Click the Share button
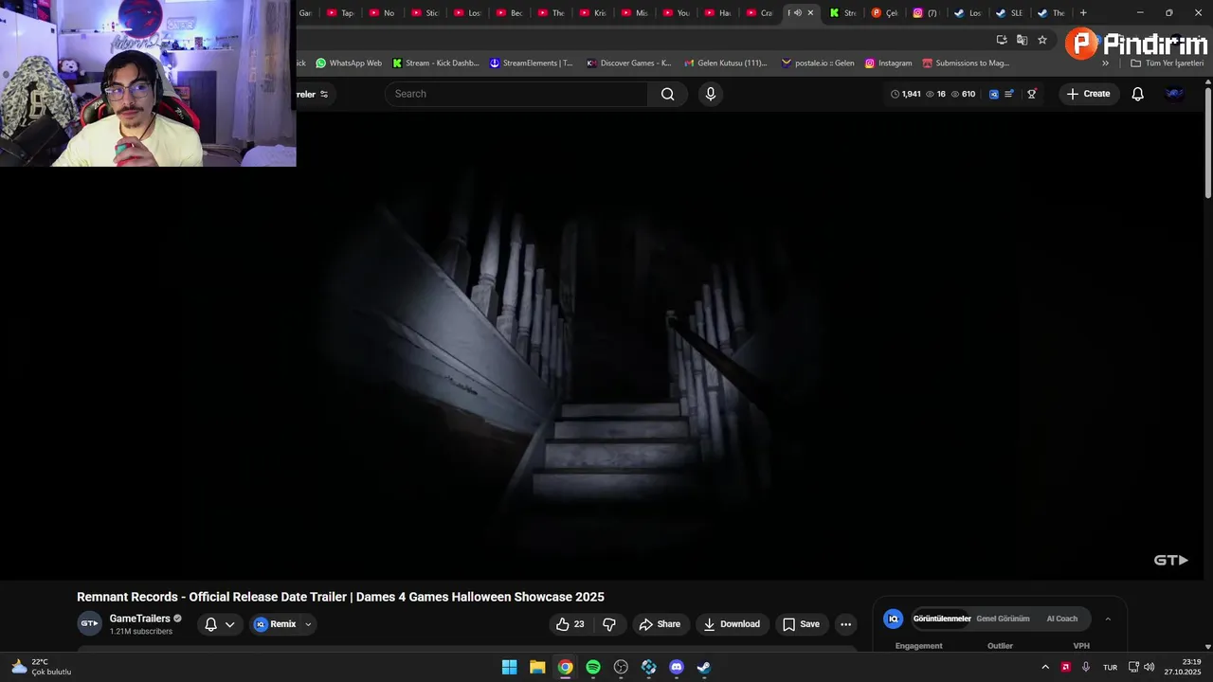1213x682 pixels. [660, 624]
